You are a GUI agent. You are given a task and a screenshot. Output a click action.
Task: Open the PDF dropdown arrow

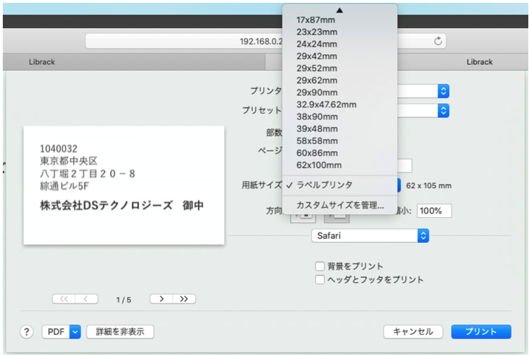coord(75,331)
